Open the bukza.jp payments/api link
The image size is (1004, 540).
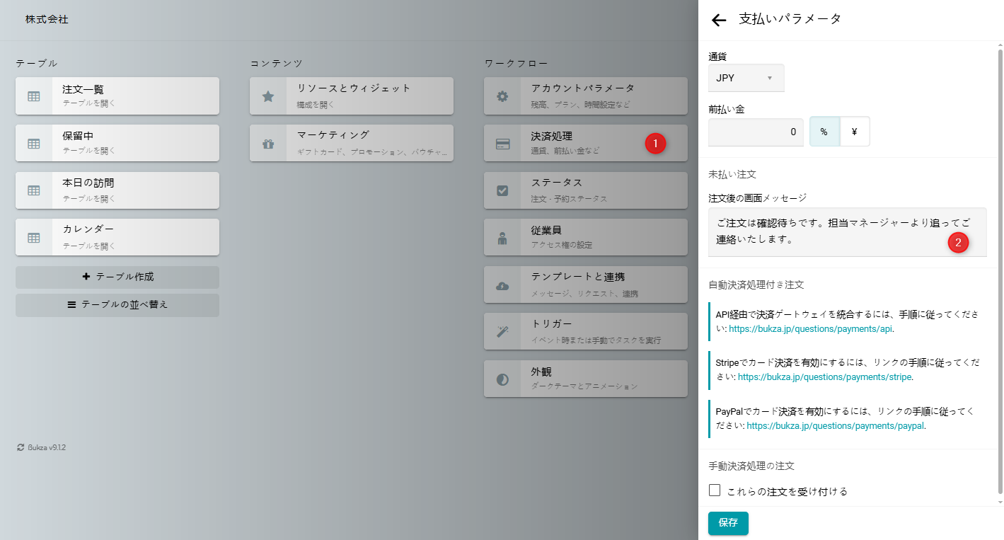click(811, 329)
